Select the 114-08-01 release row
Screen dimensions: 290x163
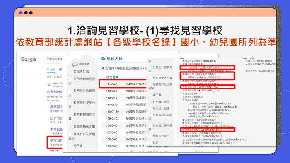click(123, 84)
